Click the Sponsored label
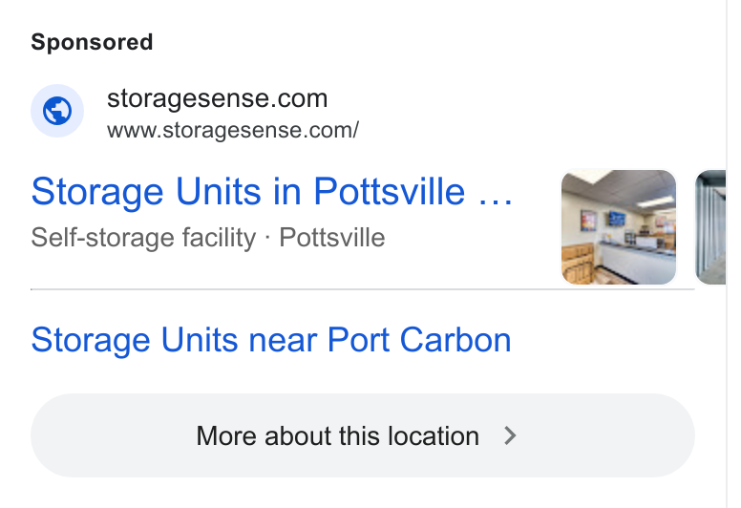This screenshot has width=741, height=508. (93, 42)
